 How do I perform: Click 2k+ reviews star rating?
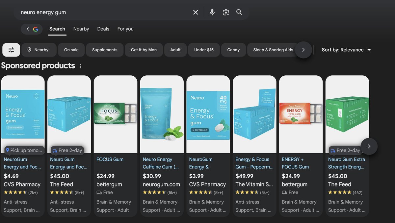point(21,192)
